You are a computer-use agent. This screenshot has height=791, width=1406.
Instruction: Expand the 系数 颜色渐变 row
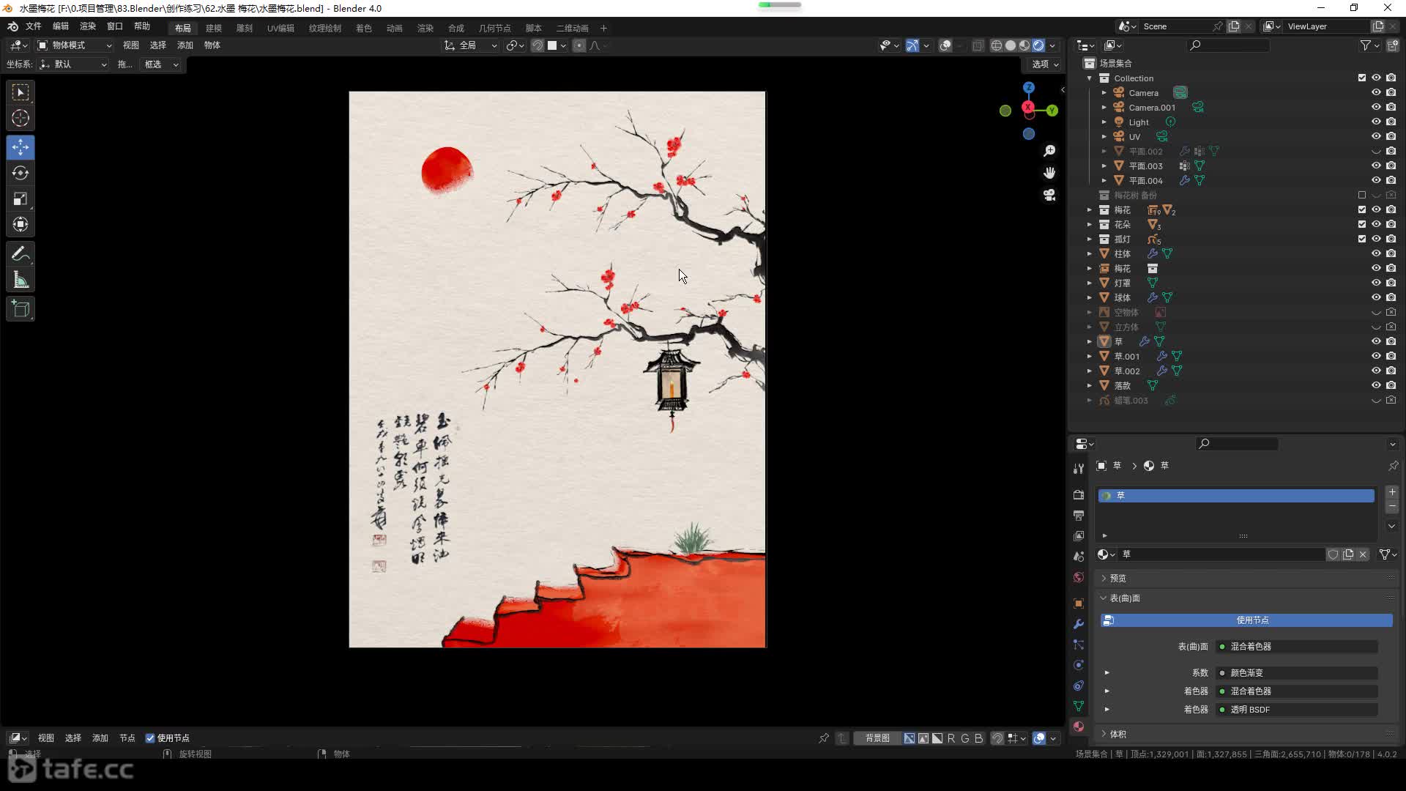(1106, 672)
